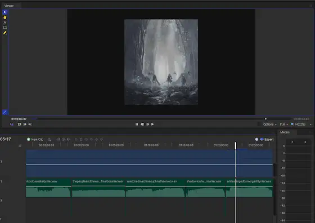Click the blue icon left of loop button
This screenshot has height=223, width=315.
tap(12, 124)
